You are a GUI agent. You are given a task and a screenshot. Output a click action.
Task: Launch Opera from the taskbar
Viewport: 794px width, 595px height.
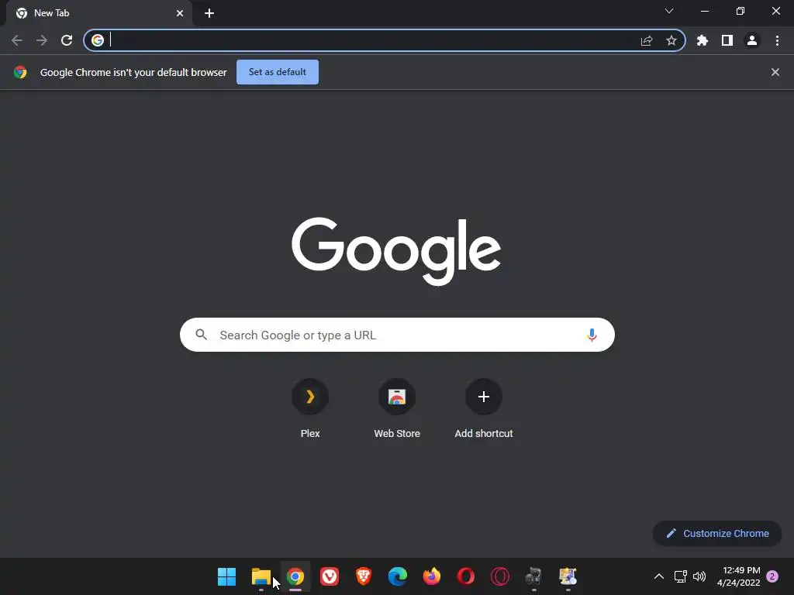466,576
